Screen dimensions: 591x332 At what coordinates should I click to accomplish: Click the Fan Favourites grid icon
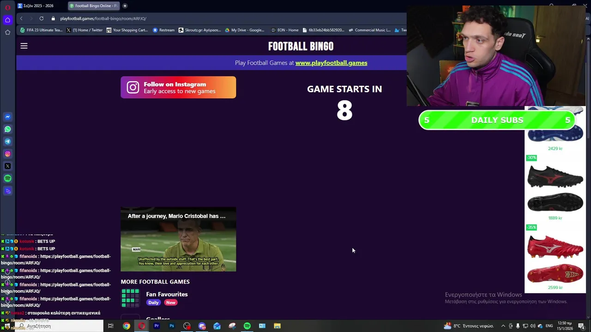click(x=130, y=298)
